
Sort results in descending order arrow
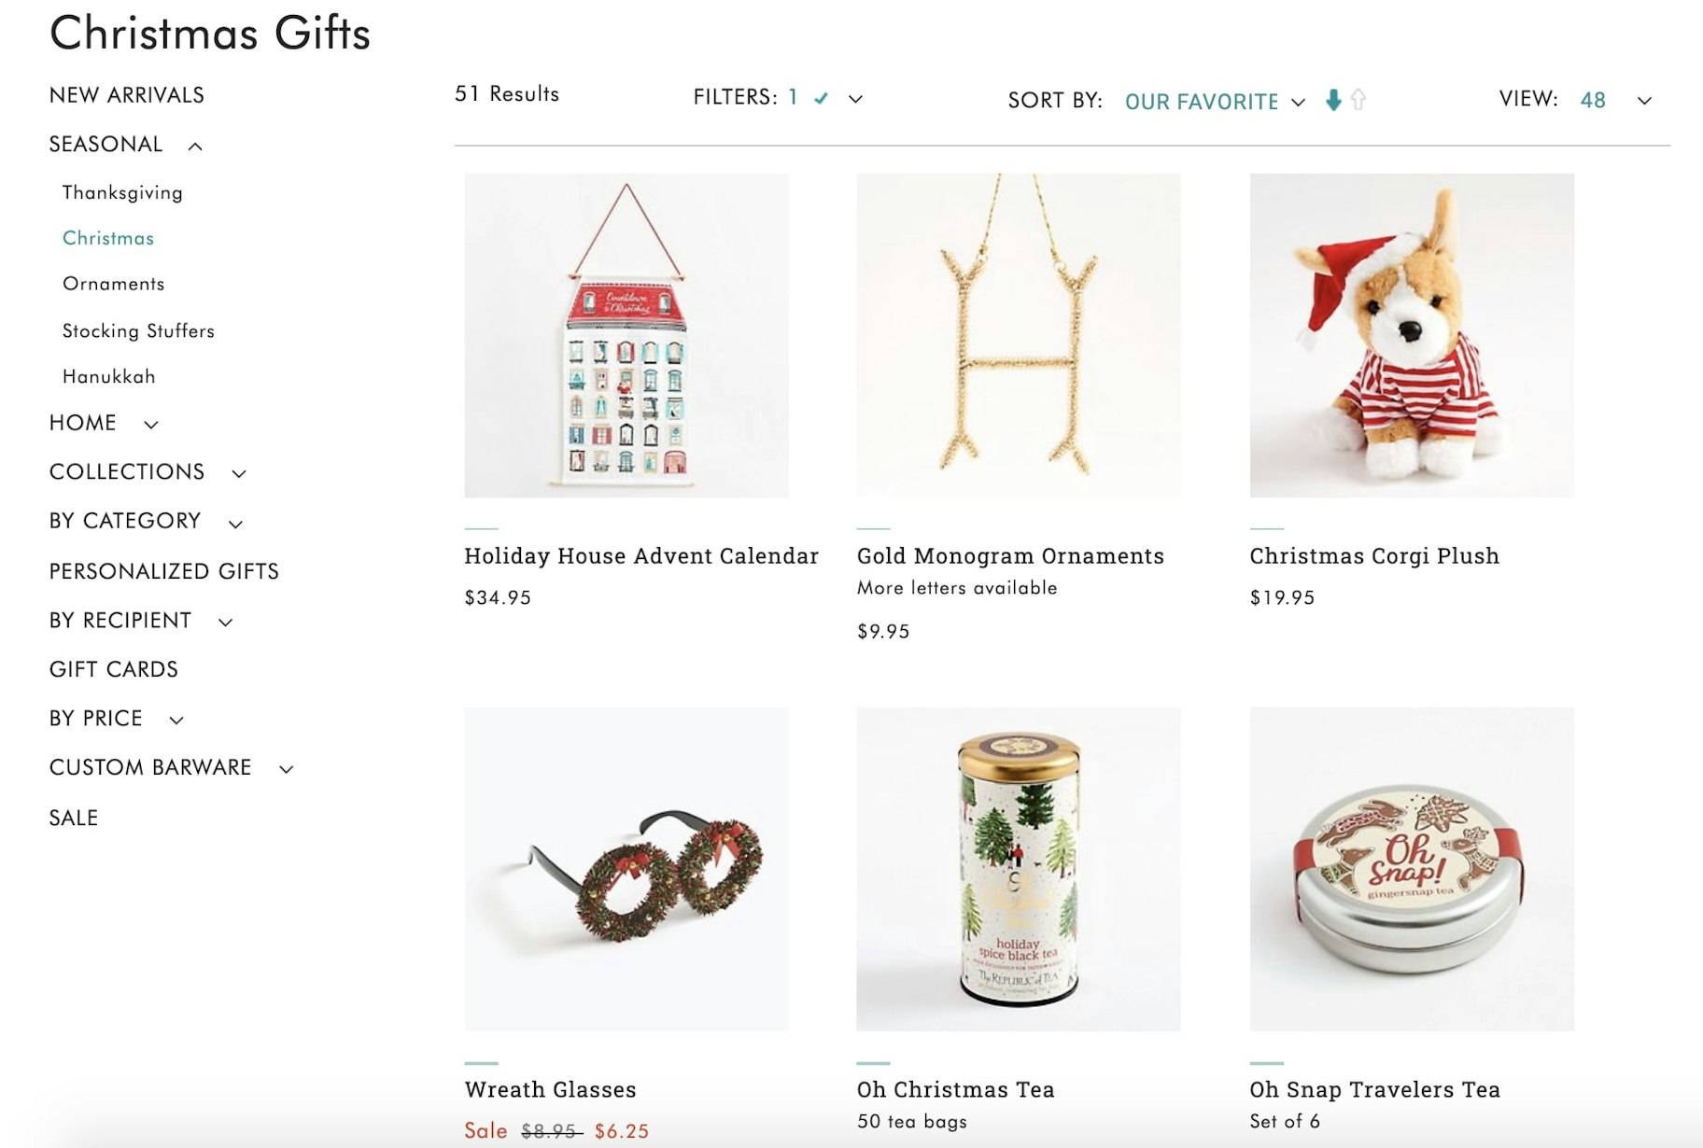[1333, 100]
